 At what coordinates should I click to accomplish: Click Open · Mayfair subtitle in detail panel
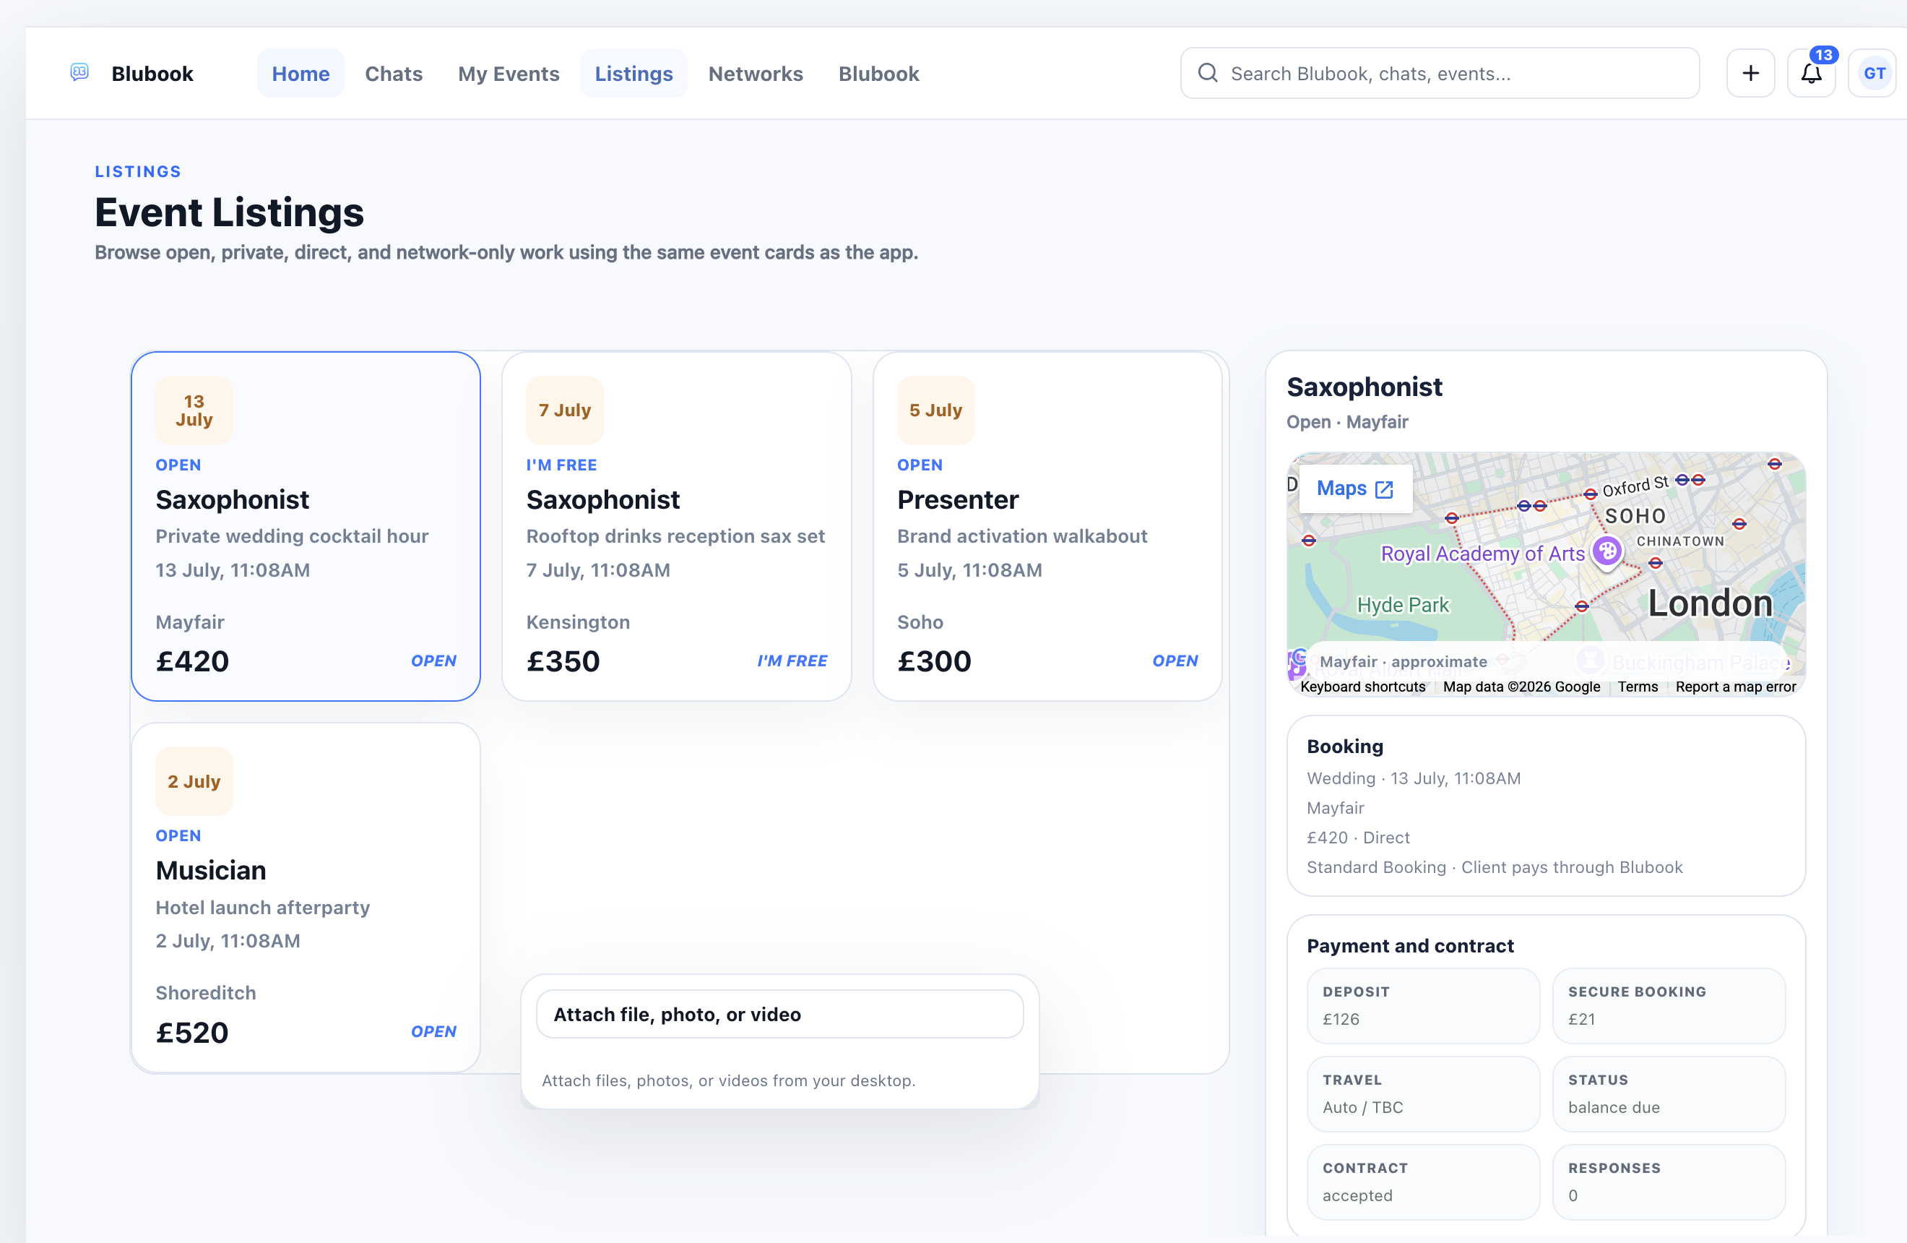click(x=1346, y=421)
